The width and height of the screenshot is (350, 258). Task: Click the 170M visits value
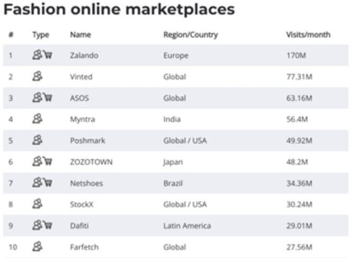coord(296,55)
